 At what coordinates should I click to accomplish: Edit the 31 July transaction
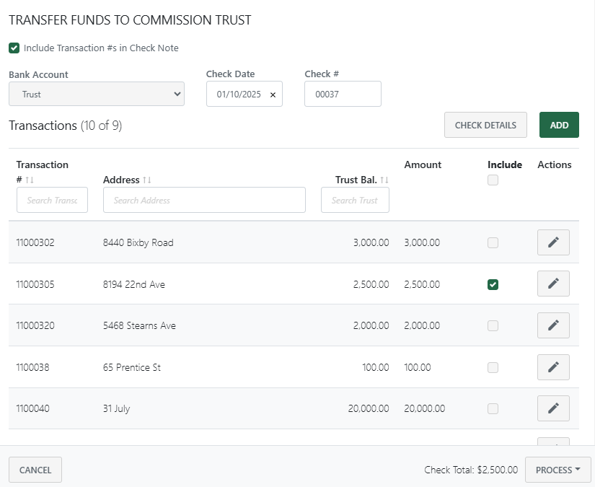553,408
